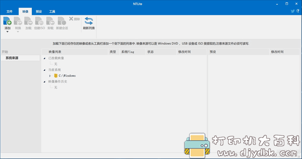Collapse the 当前系统 tree group

point(44,70)
